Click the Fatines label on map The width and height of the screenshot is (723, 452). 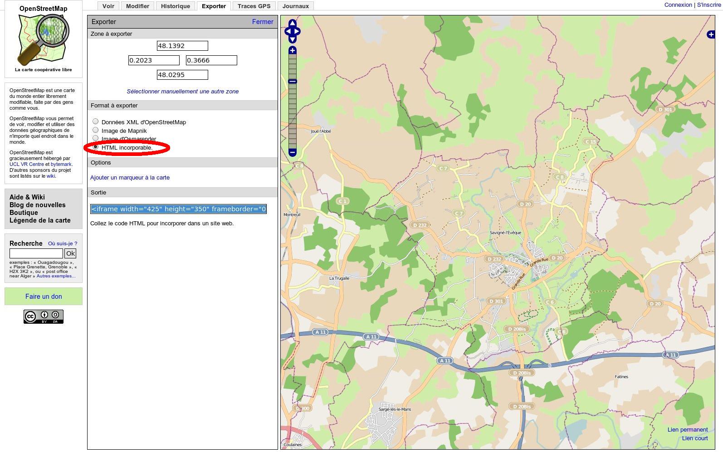(621, 376)
